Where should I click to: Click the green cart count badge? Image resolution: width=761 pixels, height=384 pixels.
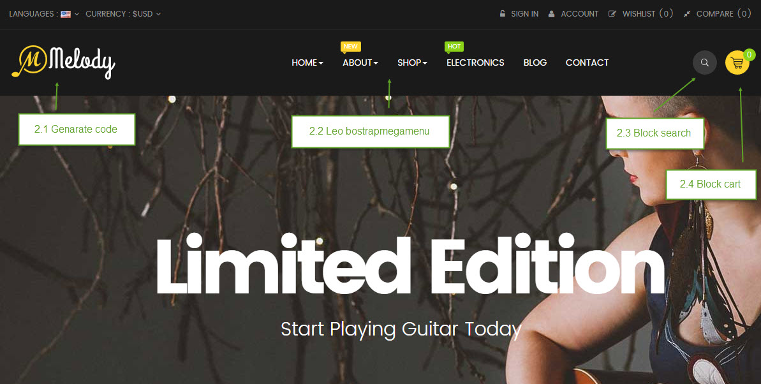pyautogui.click(x=750, y=54)
